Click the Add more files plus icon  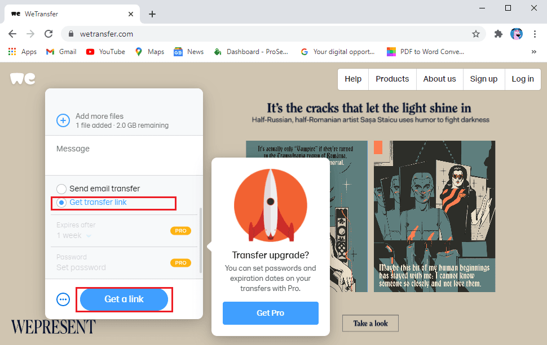(63, 120)
